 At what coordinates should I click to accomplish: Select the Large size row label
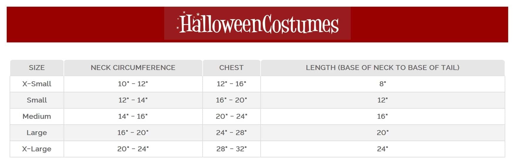[37, 133]
